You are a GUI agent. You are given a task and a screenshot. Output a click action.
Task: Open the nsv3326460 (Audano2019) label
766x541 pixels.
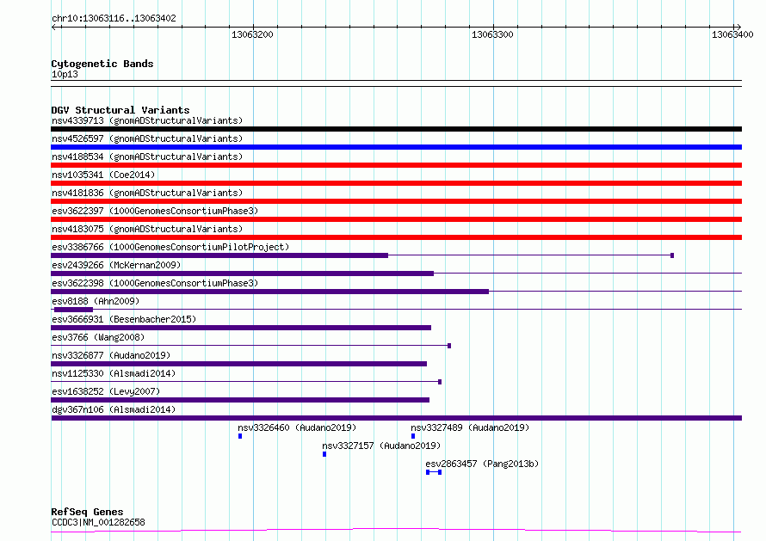pos(297,427)
